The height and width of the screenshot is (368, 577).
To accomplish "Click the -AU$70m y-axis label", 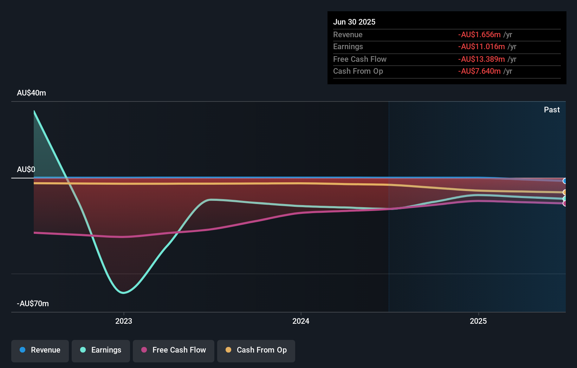I will pyautogui.click(x=33, y=304).
